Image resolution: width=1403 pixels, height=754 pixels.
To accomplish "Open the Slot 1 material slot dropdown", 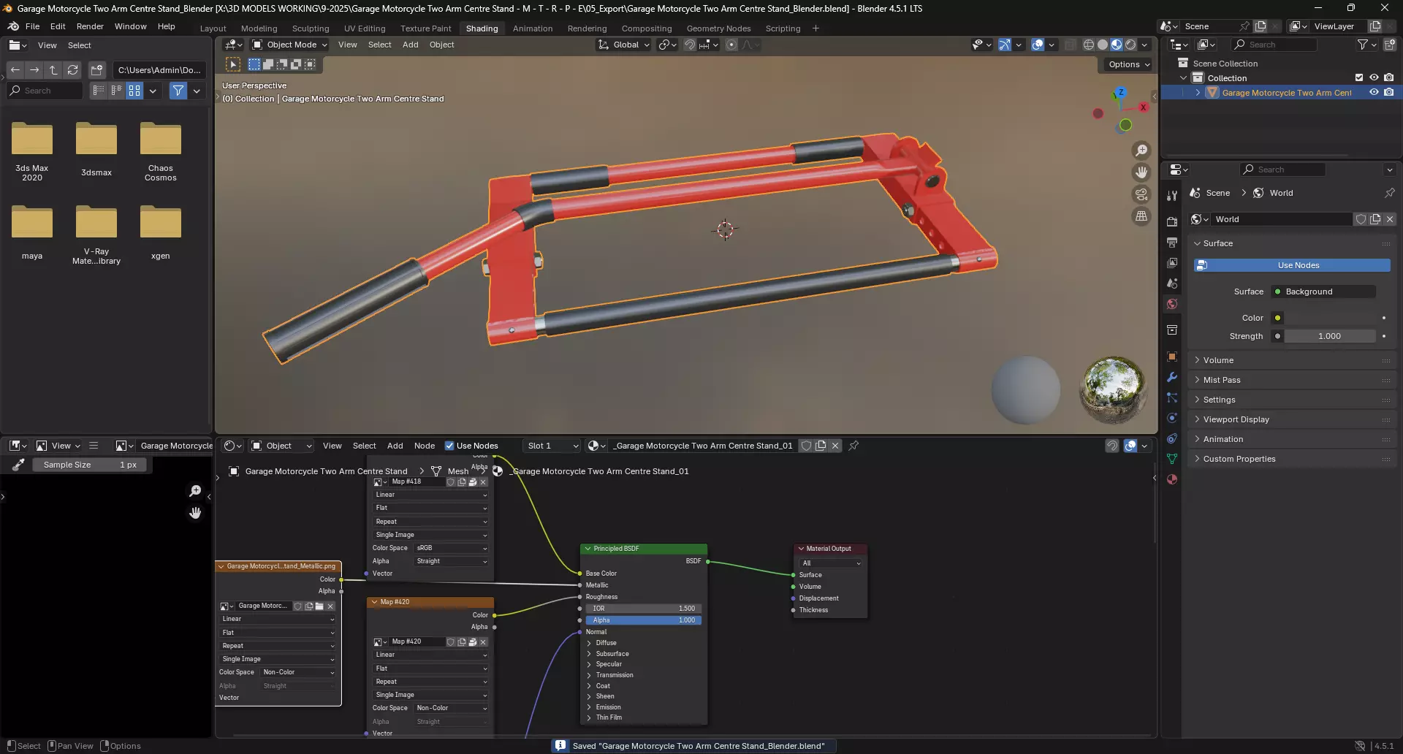I will (x=552, y=446).
